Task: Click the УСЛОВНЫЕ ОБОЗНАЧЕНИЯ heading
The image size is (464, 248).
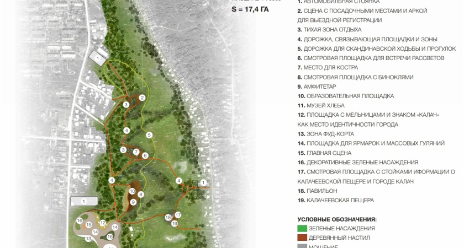Action: click(336, 219)
